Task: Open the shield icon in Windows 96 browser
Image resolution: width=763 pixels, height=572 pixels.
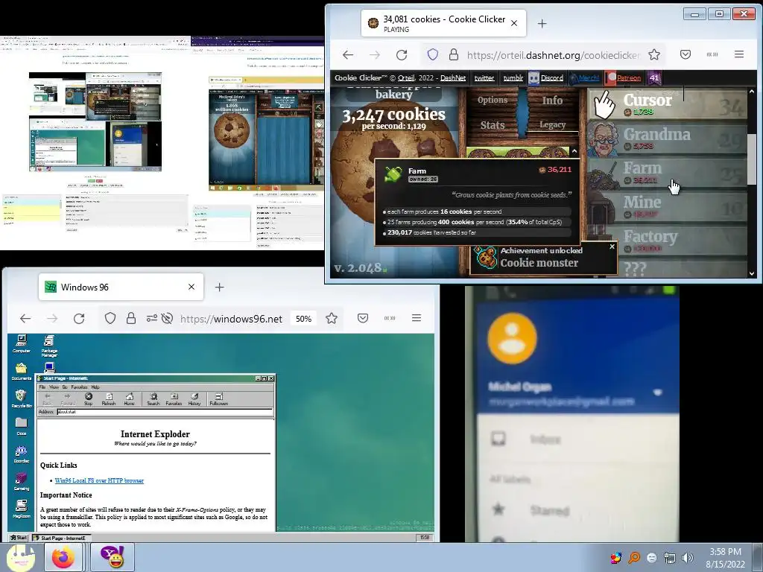Action: pos(110,318)
